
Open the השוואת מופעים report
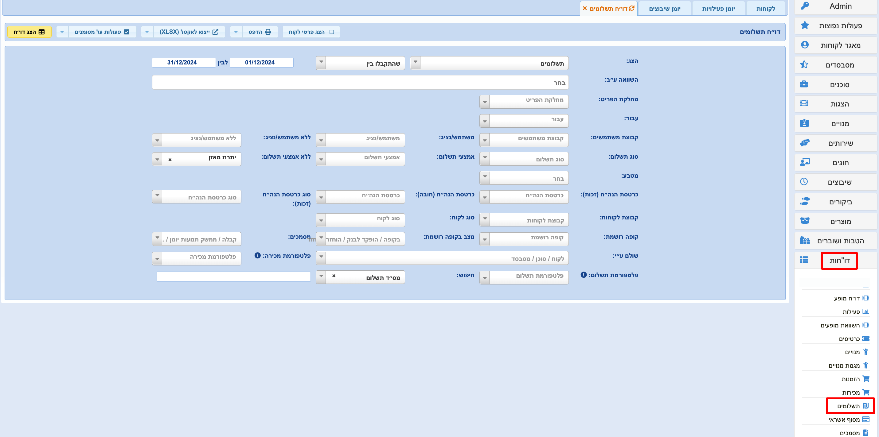[x=840, y=325]
